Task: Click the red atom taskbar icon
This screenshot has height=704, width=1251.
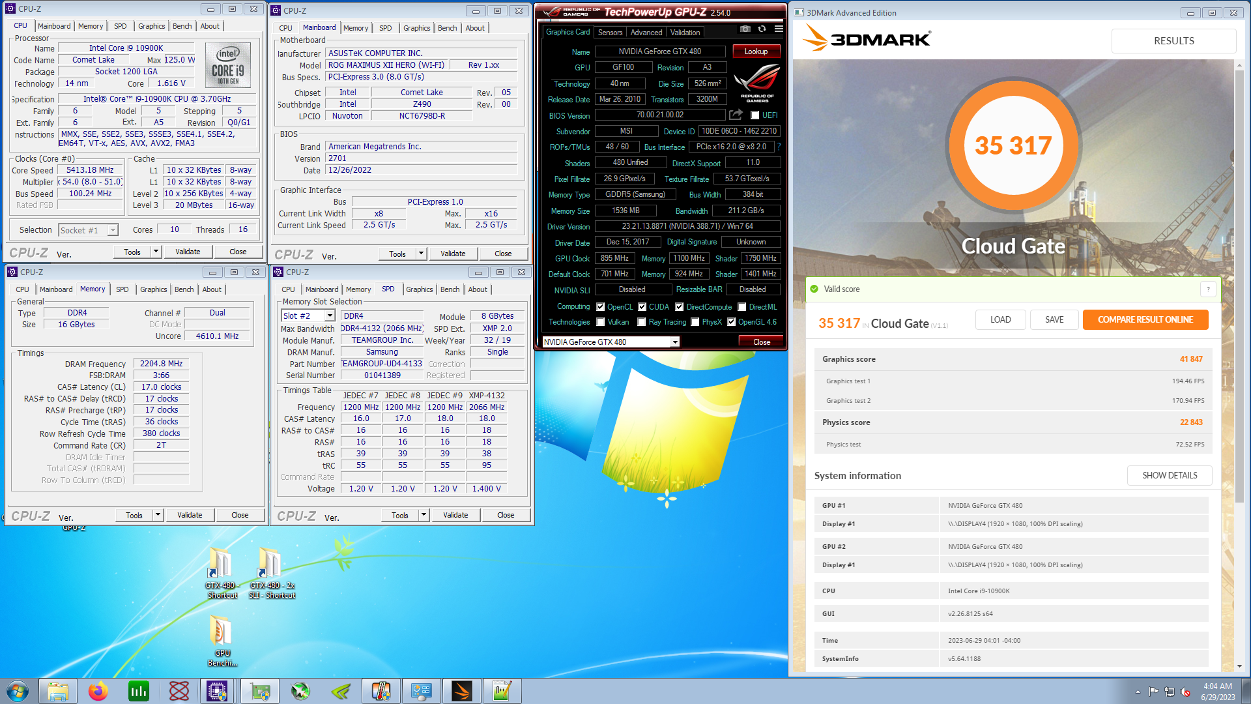Action: [x=179, y=691]
